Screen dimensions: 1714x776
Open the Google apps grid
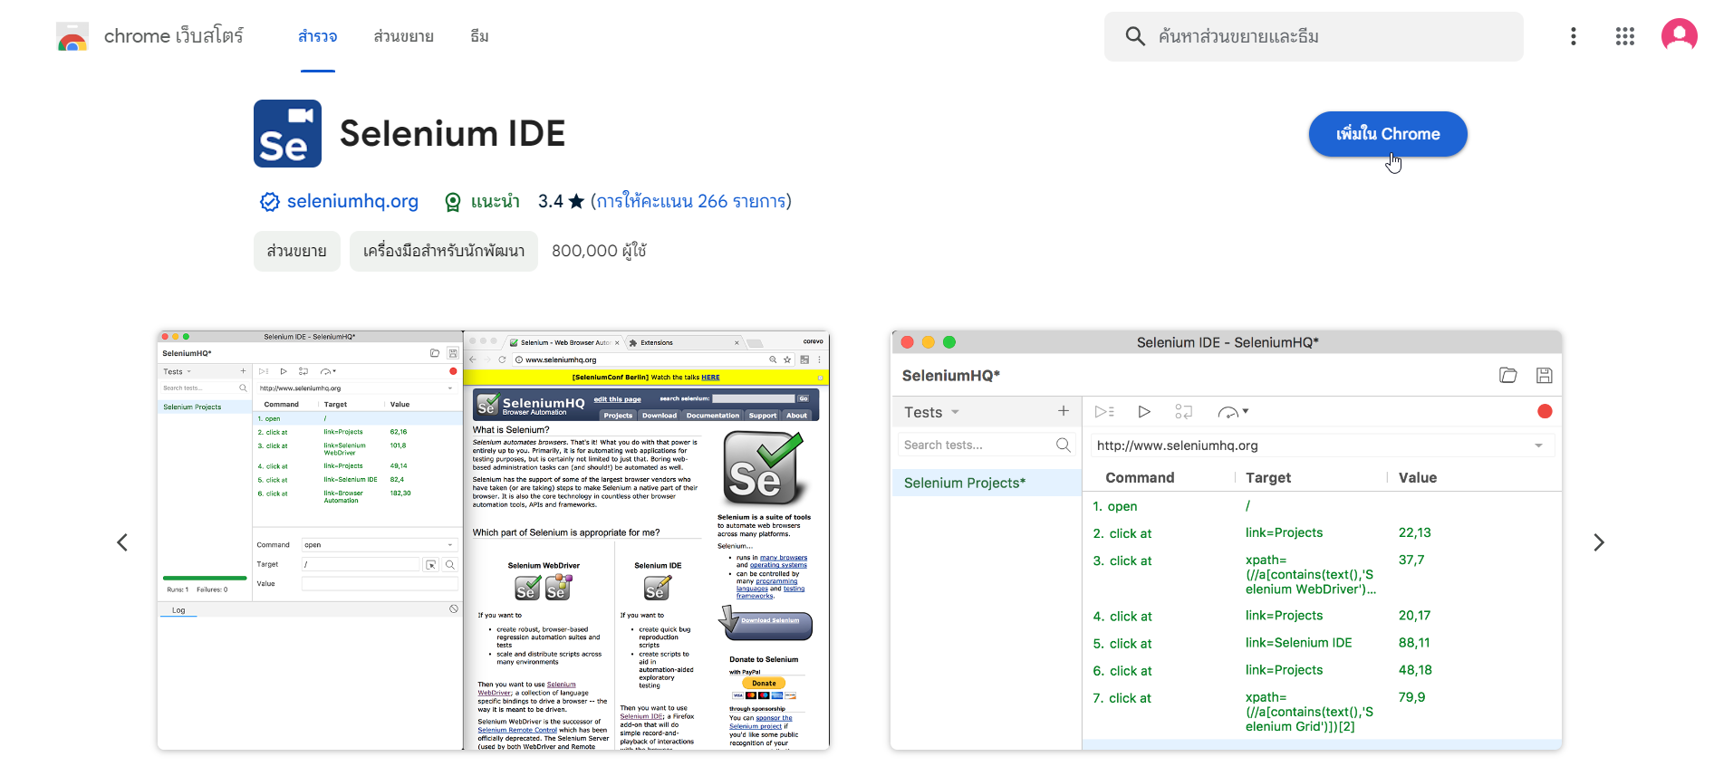pyautogui.click(x=1625, y=36)
